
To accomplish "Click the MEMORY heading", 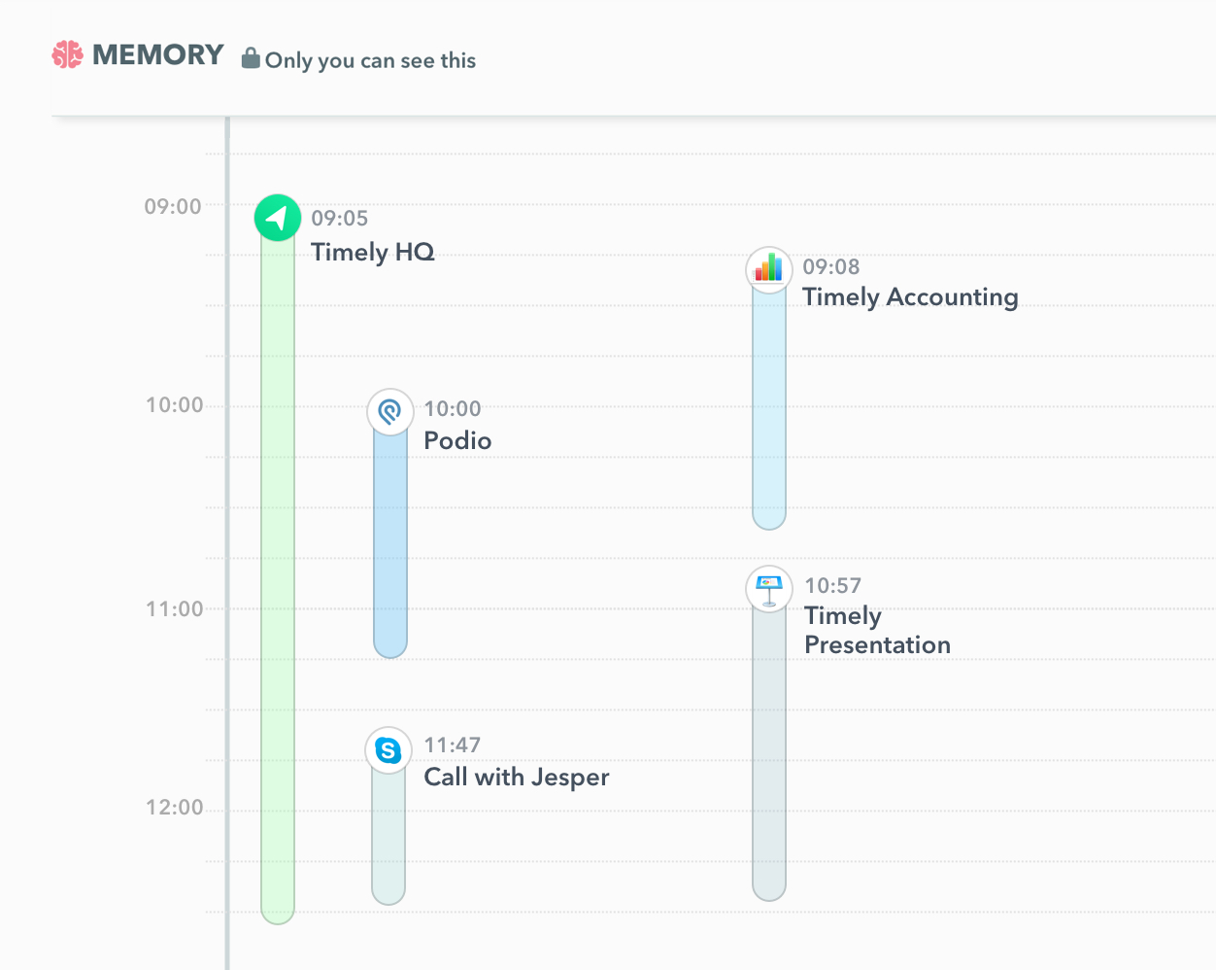I will click(x=158, y=55).
